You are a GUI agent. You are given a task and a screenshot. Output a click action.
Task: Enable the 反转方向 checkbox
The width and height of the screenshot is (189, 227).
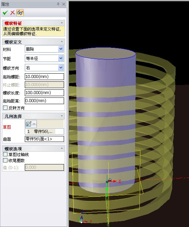point(5,108)
